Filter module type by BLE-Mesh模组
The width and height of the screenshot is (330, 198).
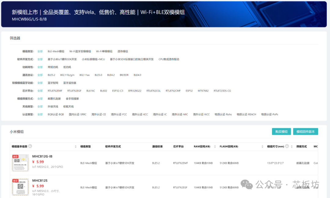pyautogui.click(x=56, y=51)
